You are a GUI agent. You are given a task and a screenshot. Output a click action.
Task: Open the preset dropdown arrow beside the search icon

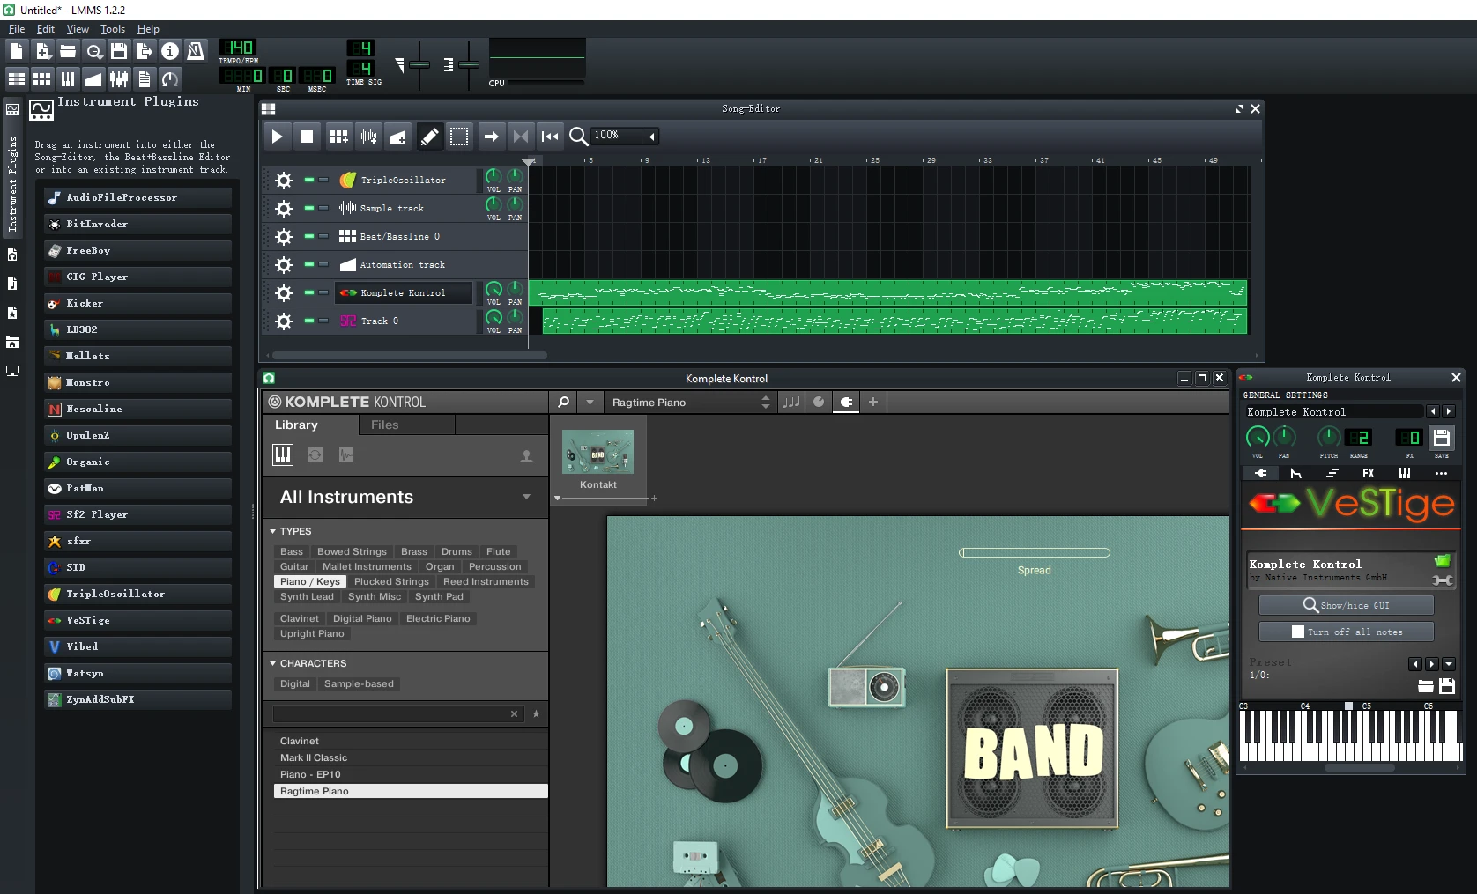590,402
